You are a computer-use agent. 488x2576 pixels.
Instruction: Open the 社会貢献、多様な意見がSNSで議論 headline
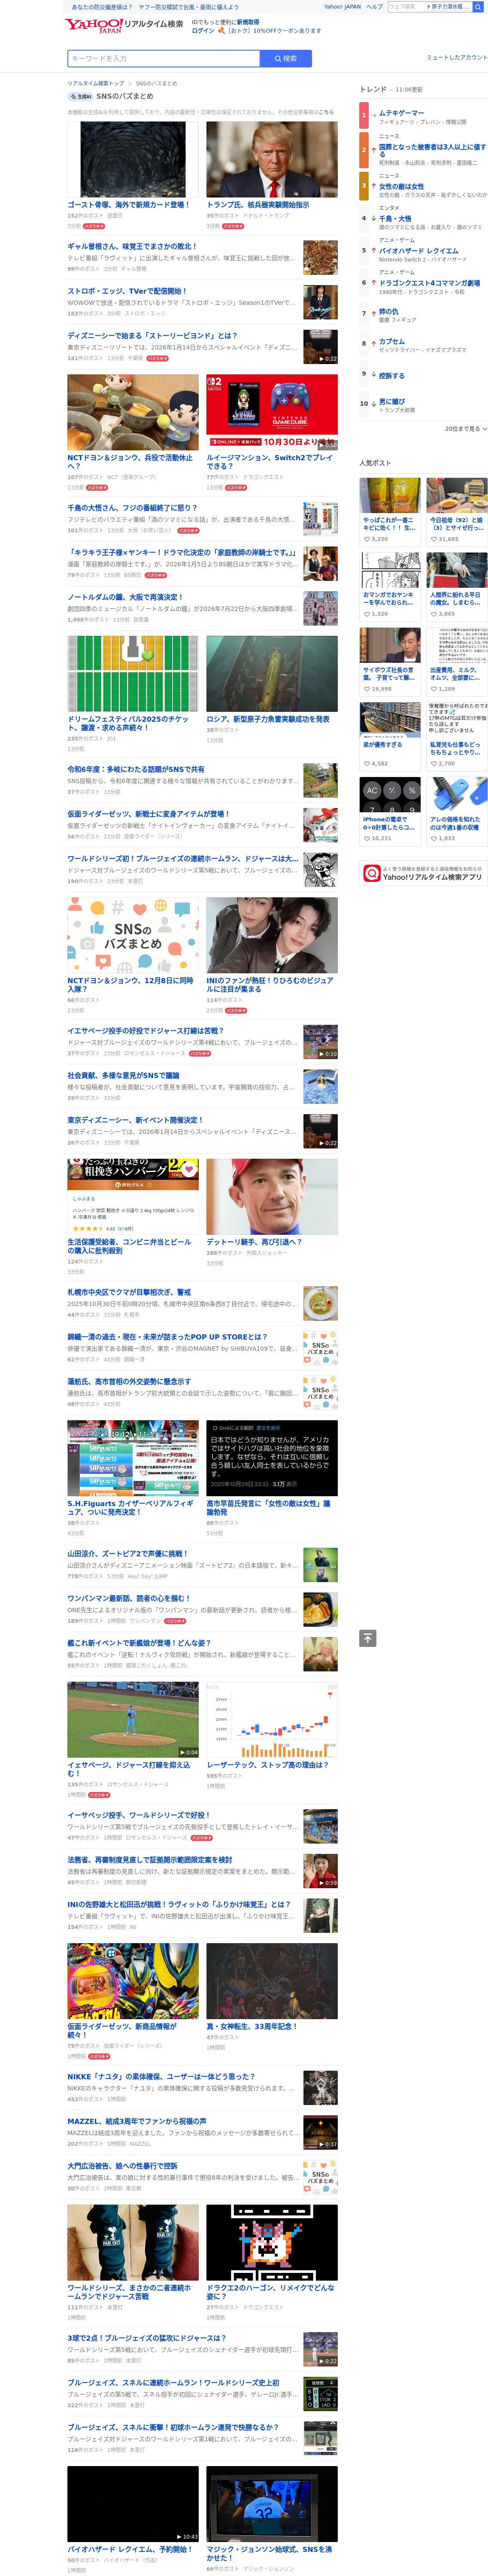coord(124,1075)
